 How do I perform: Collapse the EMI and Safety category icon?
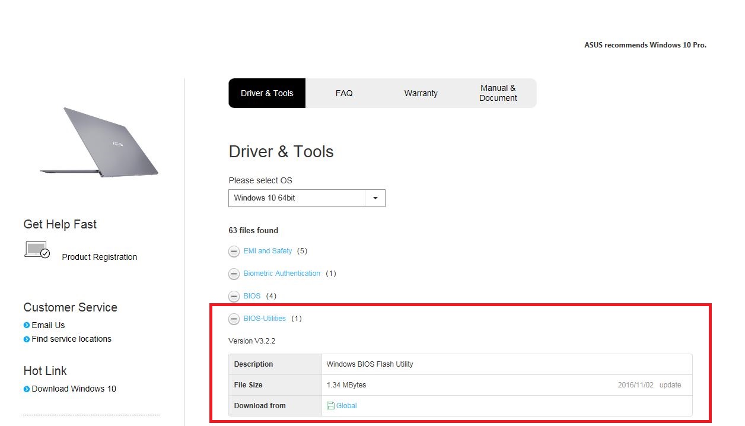pos(234,251)
